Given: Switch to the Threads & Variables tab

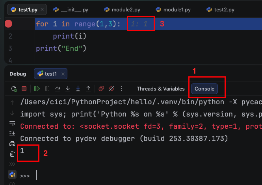Looking at the screenshot, I should (x=160, y=89).
